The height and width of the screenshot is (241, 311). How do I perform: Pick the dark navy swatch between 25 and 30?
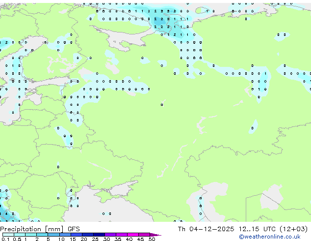click(99, 235)
